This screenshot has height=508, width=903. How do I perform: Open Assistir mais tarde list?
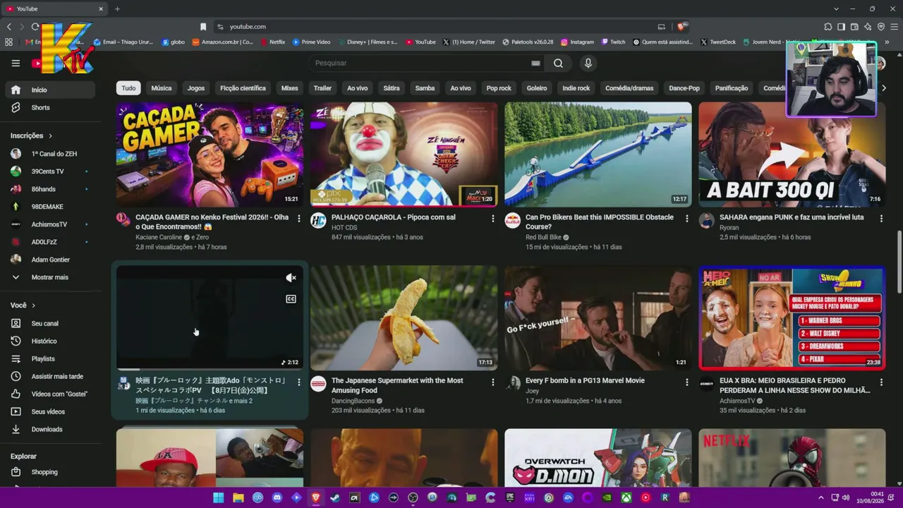click(x=50, y=376)
